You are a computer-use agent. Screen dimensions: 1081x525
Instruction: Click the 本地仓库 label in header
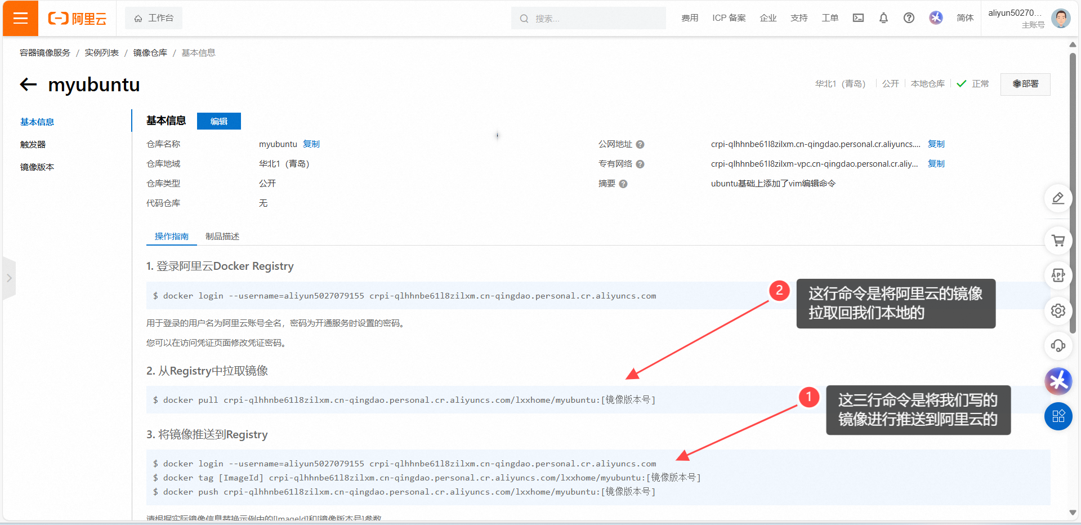pyautogui.click(x=928, y=84)
